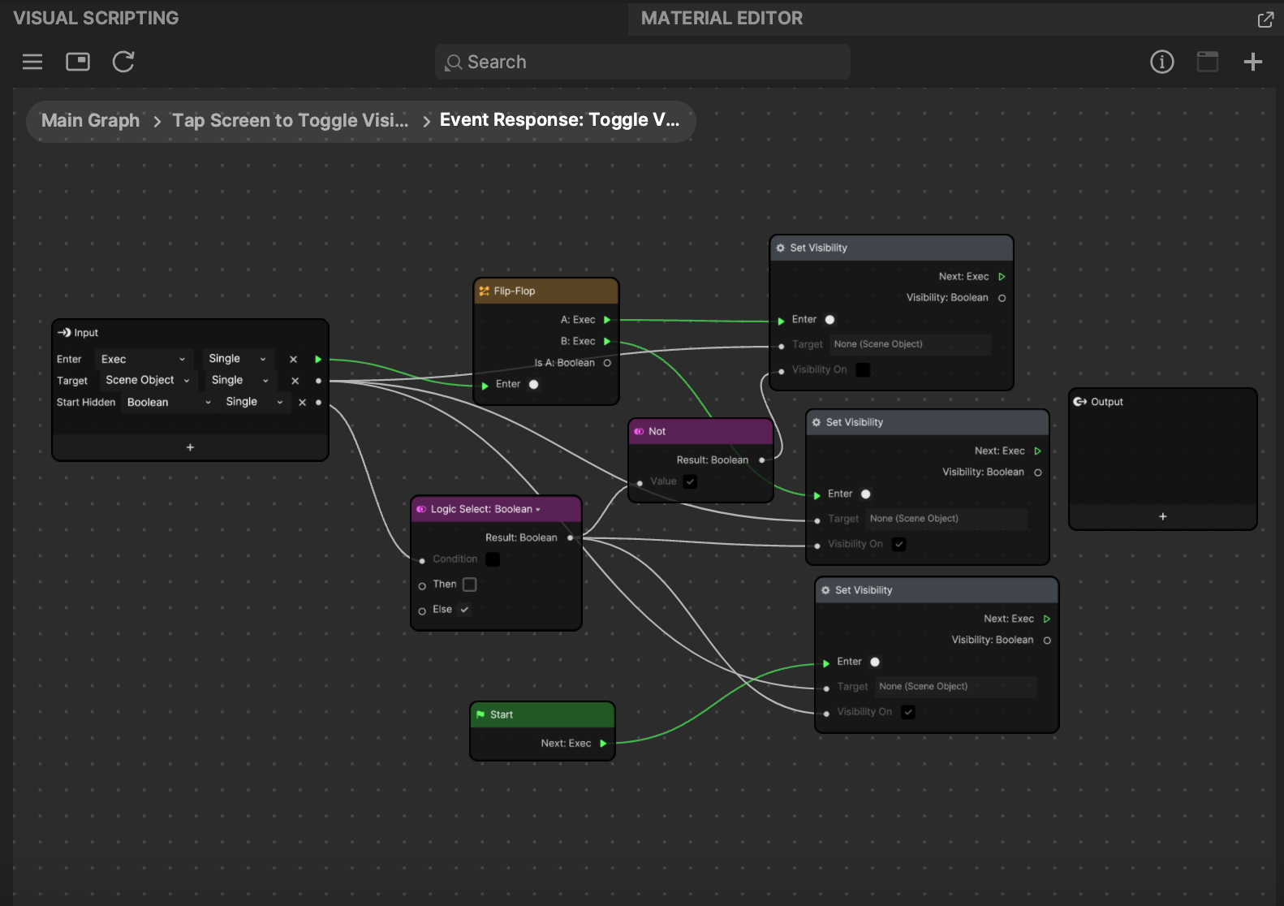Image resolution: width=1284 pixels, height=906 pixels.
Task: Select the Start node header
Action: (542, 714)
